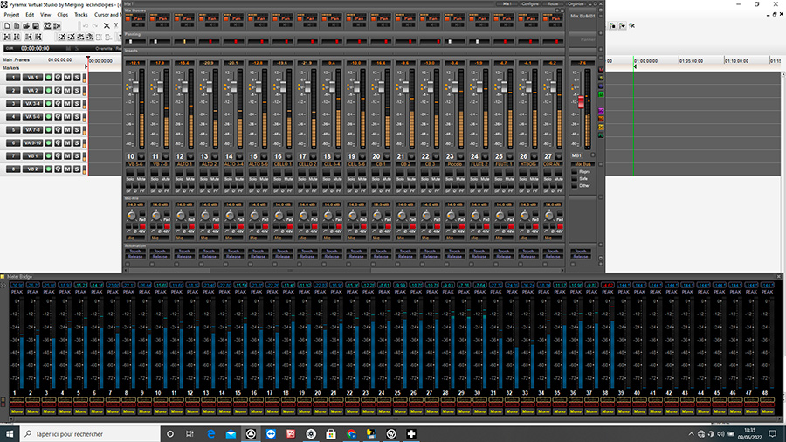This screenshot has height=442, width=786.
Task: Open Microsoft Edge from the taskbar
Action: (211, 434)
